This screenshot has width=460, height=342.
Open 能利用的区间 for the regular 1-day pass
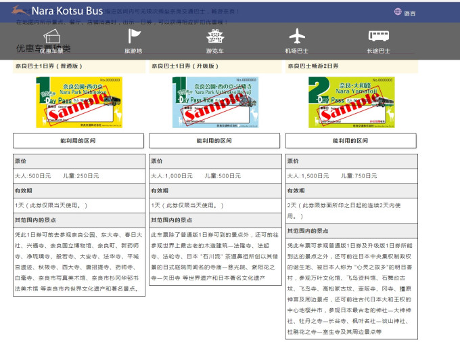pyautogui.click(x=78, y=141)
